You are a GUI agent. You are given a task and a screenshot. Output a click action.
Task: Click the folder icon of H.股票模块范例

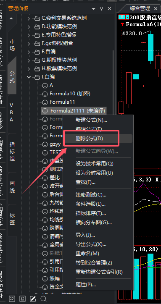(x=37, y=69)
